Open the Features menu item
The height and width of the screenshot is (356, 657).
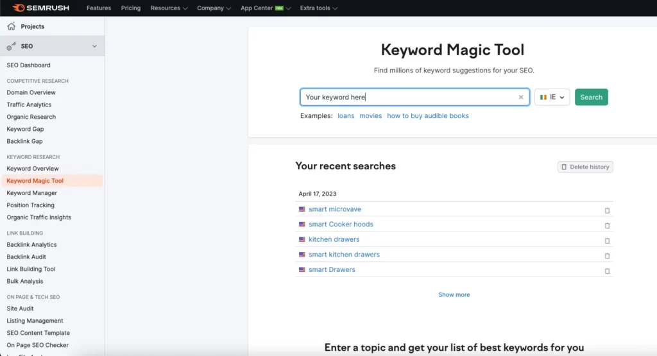tap(99, 8)
